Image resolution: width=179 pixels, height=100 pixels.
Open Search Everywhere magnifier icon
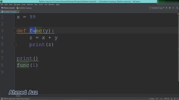coord(177,8)
